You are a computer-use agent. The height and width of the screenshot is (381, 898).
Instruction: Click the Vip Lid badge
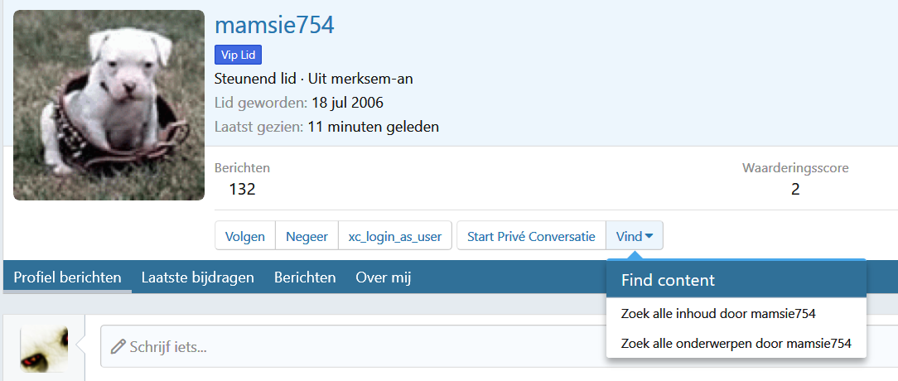tap(239, 55)
